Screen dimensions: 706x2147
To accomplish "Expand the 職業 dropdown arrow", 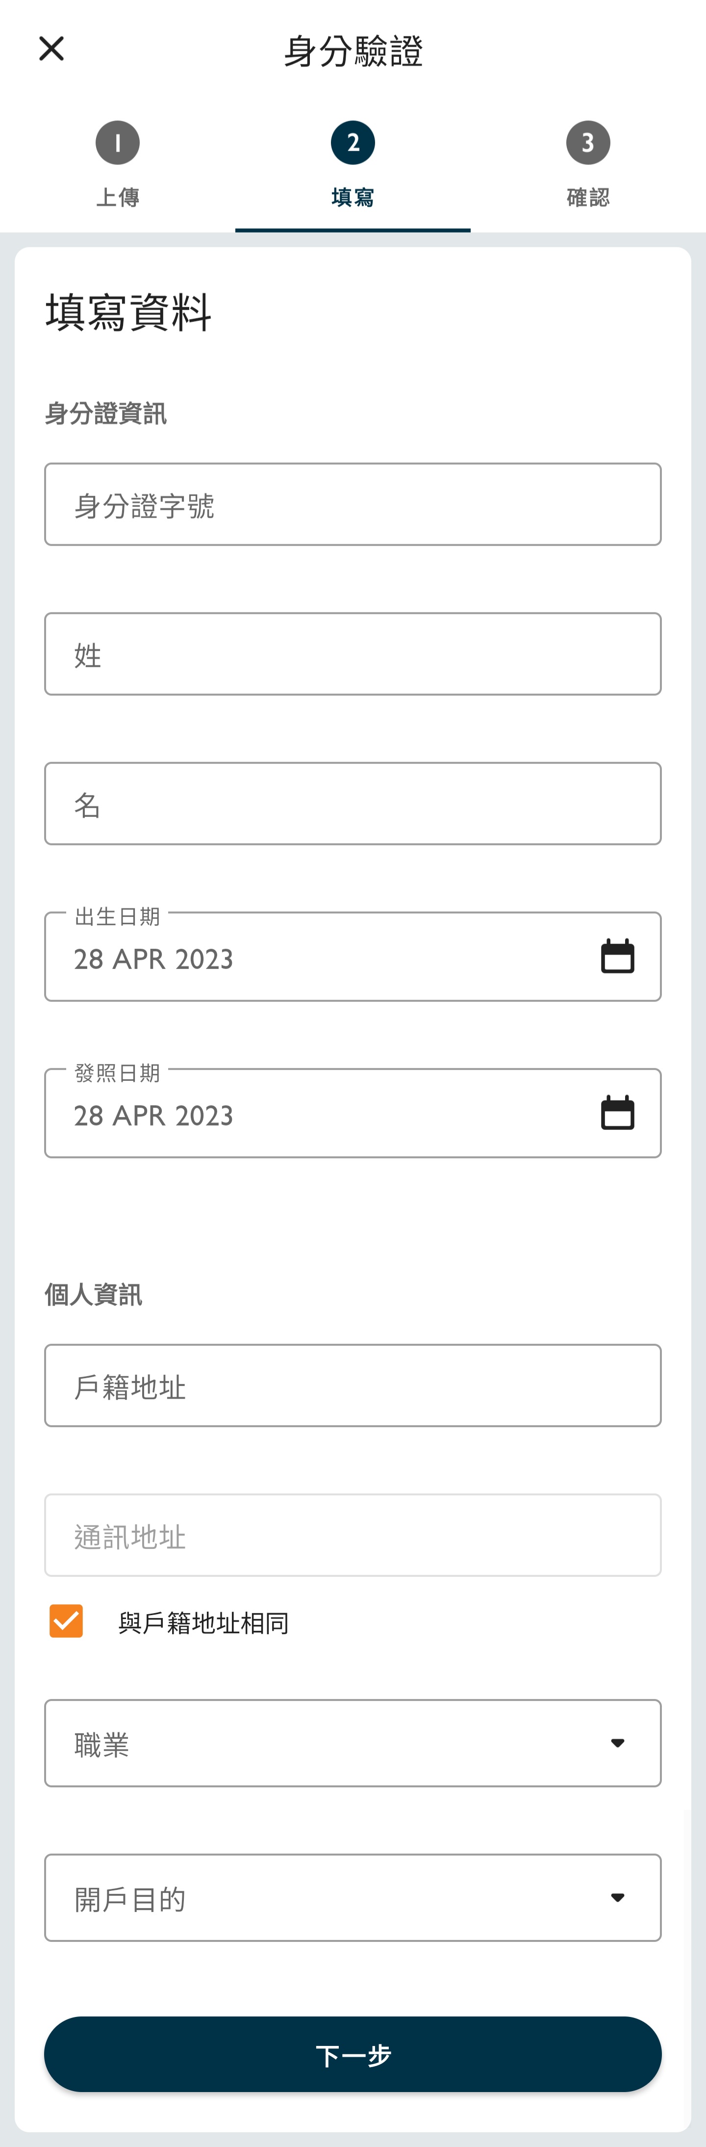I will (617, 1743).
